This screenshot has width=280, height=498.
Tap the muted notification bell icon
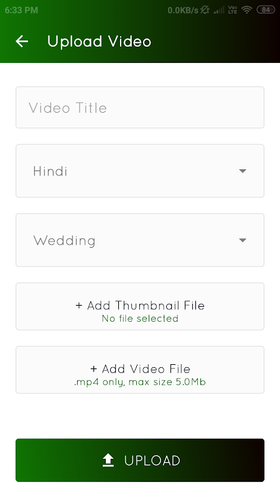pyautogui.click(x=205, y=10)
